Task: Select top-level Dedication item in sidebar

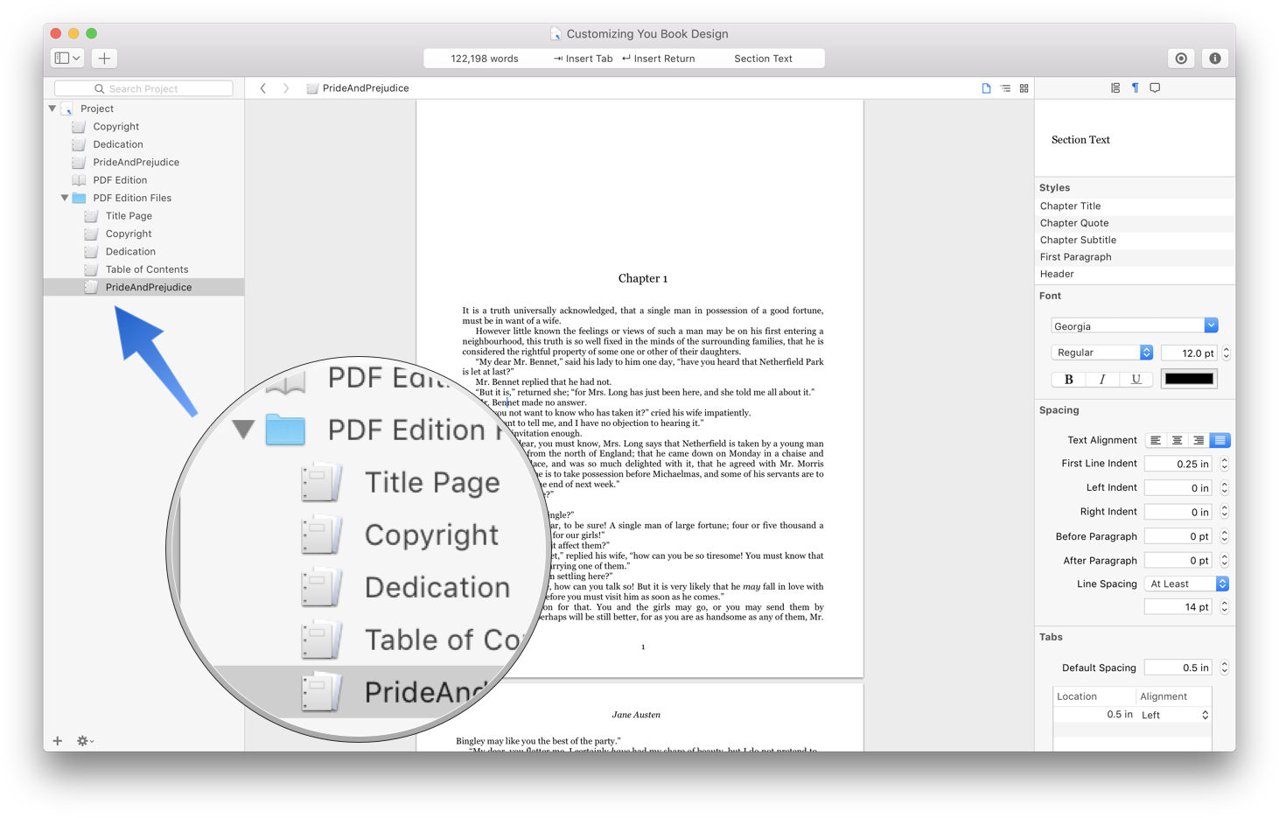Action: coord(144,144)
